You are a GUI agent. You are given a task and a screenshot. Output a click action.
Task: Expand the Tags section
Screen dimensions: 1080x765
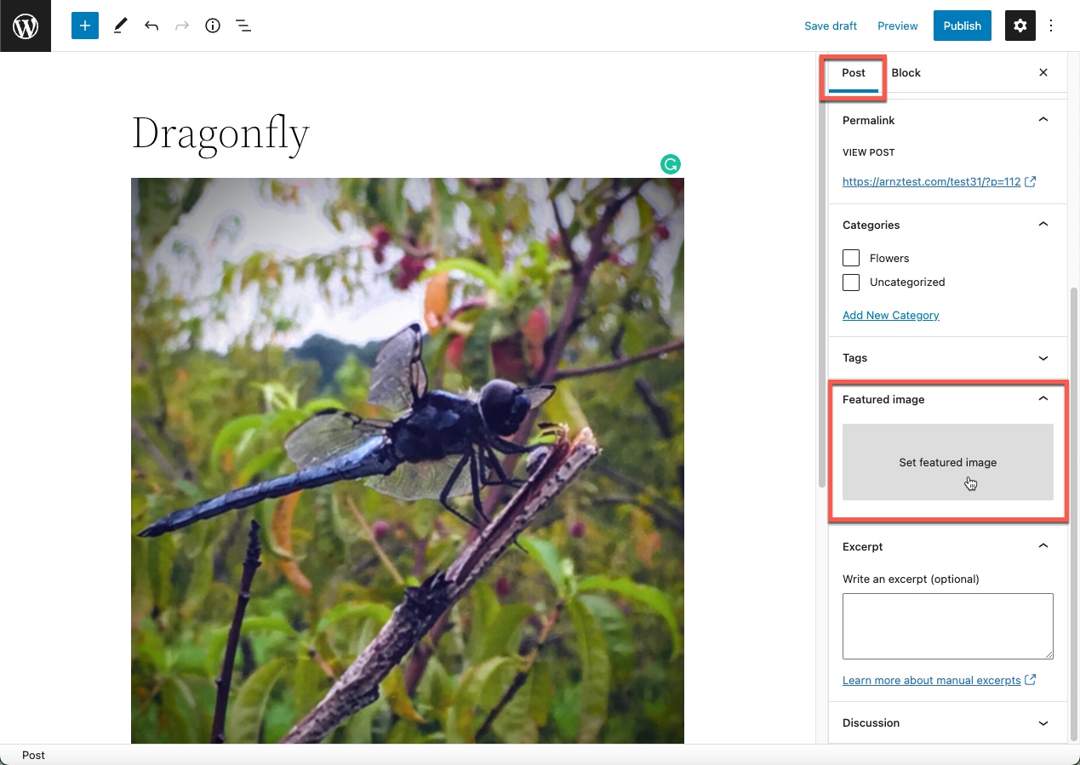pos(947,358)
